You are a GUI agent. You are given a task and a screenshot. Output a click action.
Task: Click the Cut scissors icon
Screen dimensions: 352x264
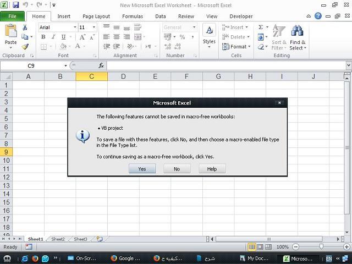pos(25,28)
